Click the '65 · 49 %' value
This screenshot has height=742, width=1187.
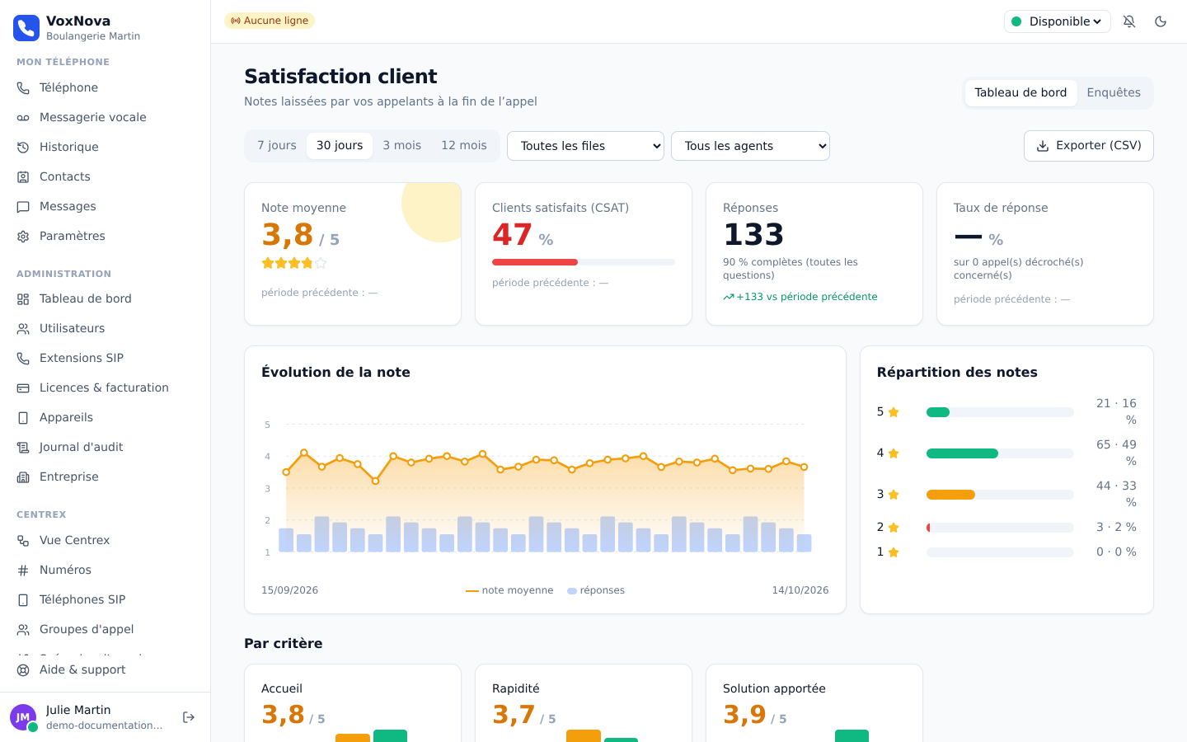(x=1116, y=453)
